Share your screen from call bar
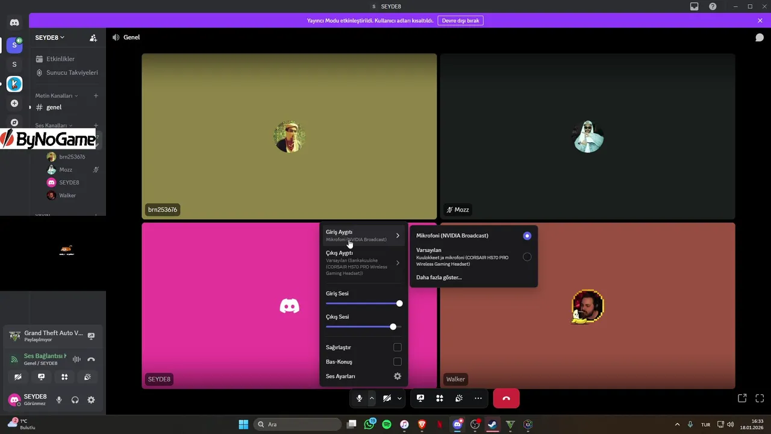771x434 pixels. pyautogui.click(x=420, y=398)
